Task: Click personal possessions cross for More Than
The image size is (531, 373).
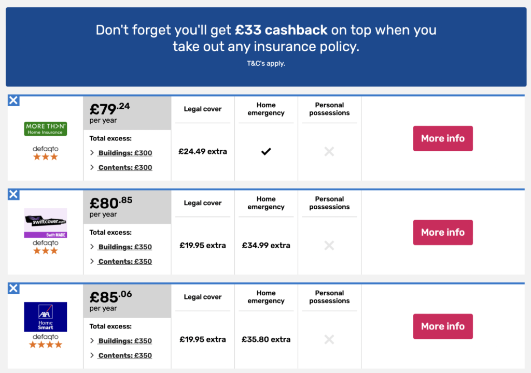Action: 329,151
